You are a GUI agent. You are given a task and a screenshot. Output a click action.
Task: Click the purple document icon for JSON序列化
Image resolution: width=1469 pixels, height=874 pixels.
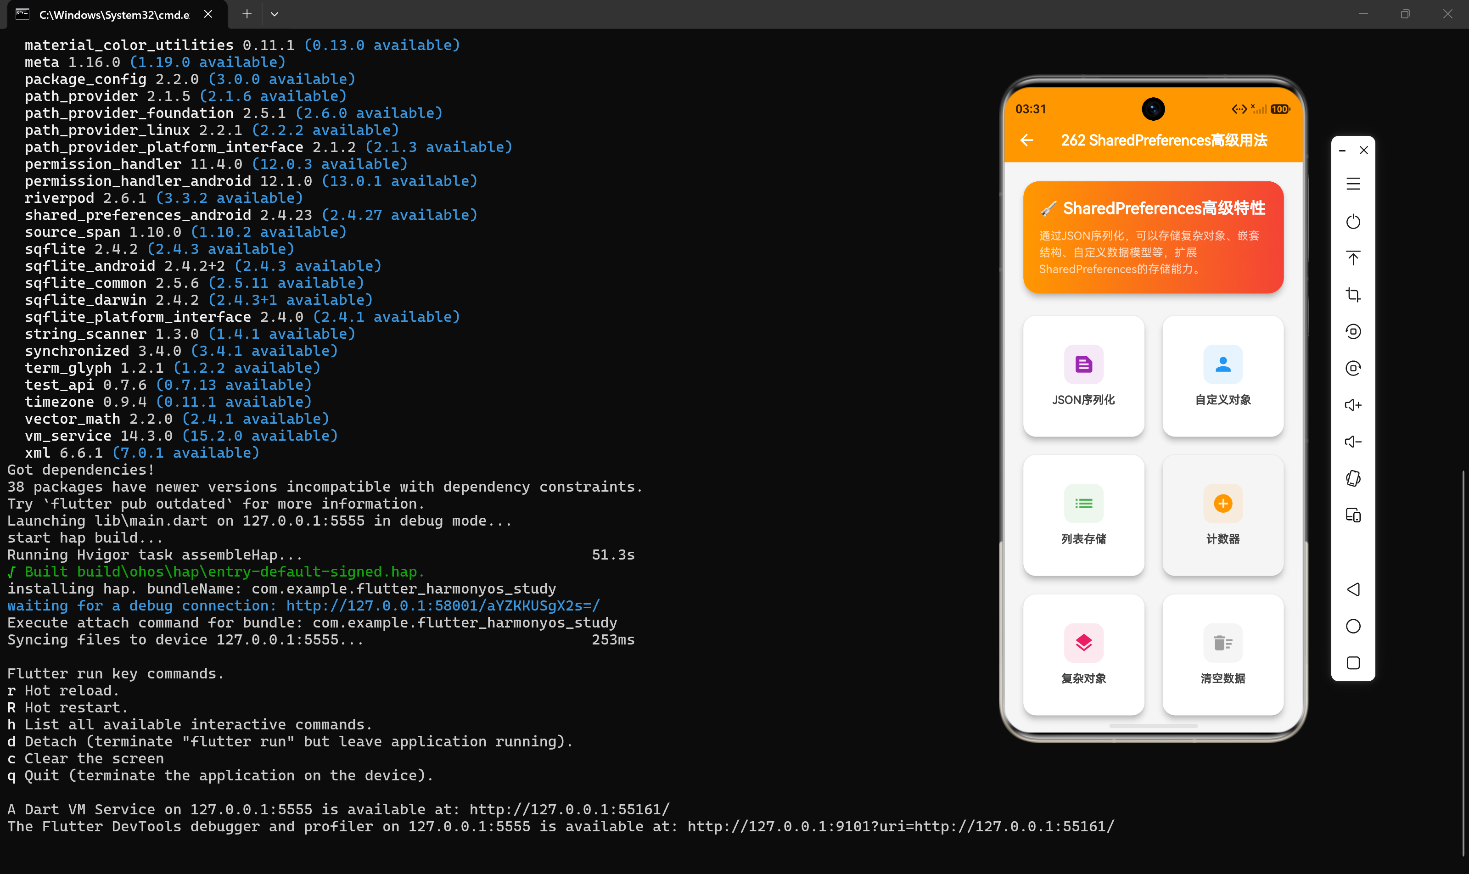click(x=1083, y=364)
